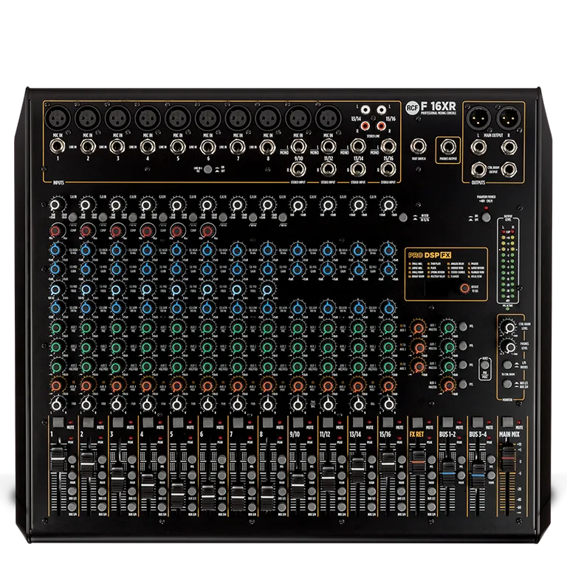
Task: Toggle the +48V phantom power switch
Action: [x=487, y=217]
